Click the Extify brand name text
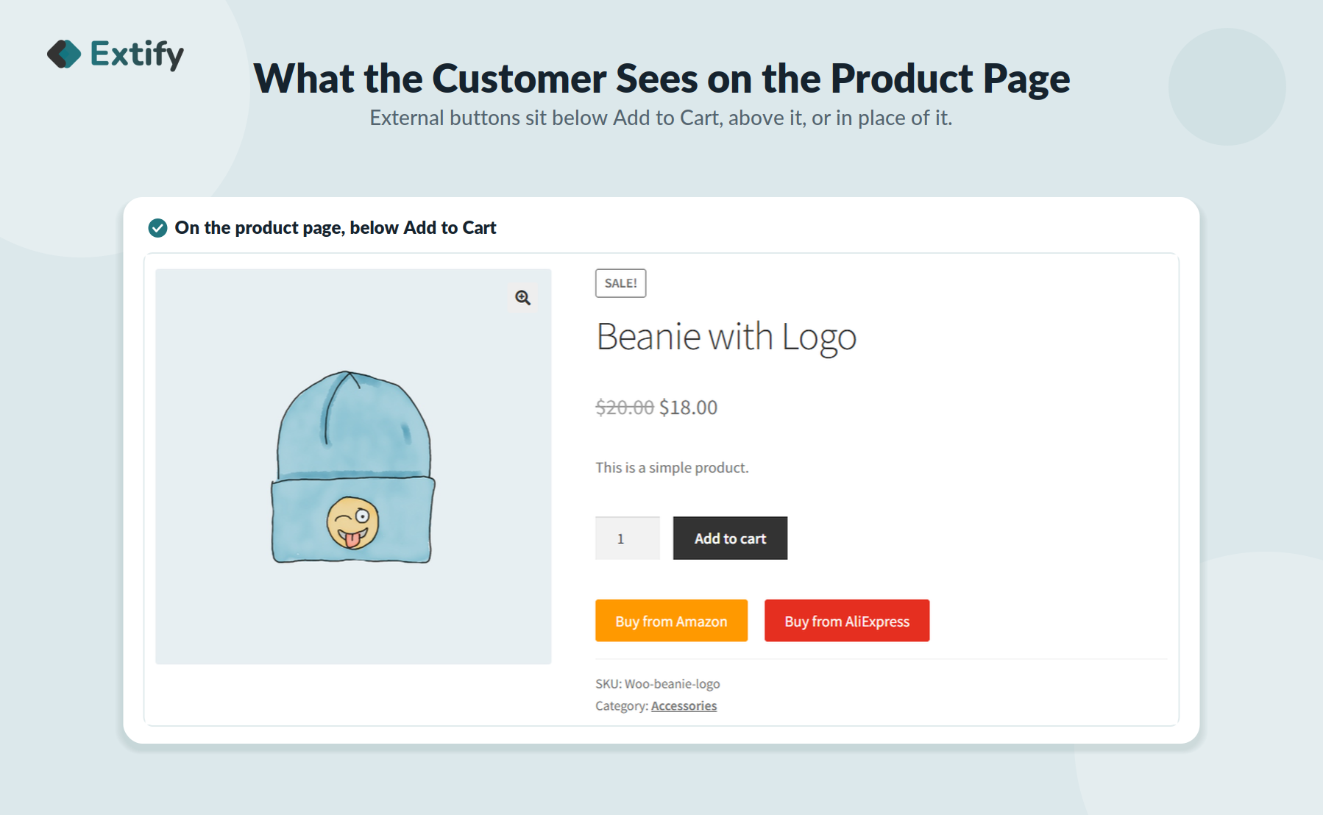This screenshot has height=815, width=1323. click(137, 54)
